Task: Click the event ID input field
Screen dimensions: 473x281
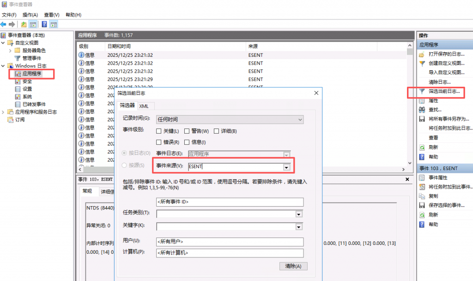Action: (230, 202)
